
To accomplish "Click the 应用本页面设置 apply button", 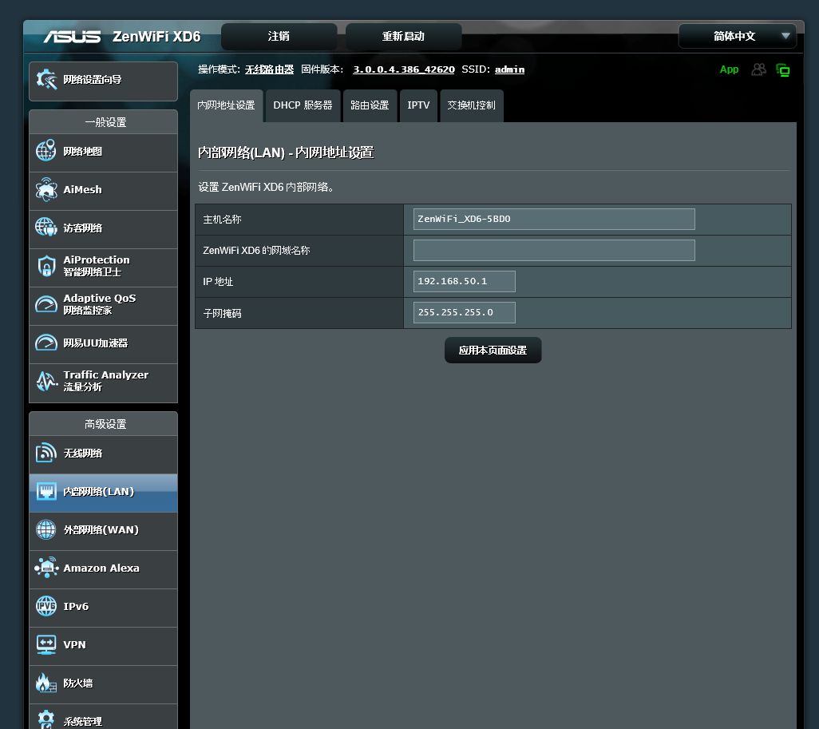I will pyautogui.click(x=493, y=351).
